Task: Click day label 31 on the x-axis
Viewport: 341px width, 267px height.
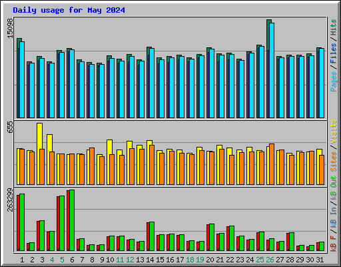Action: [x=320, y=260]
